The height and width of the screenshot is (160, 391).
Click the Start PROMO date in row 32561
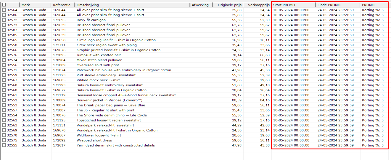tap(291, 95)
